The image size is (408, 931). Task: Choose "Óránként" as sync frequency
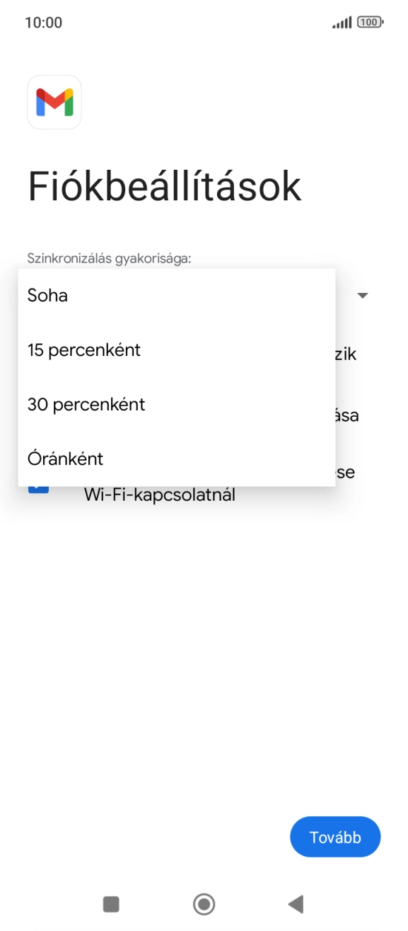click(x=65, y=458)
